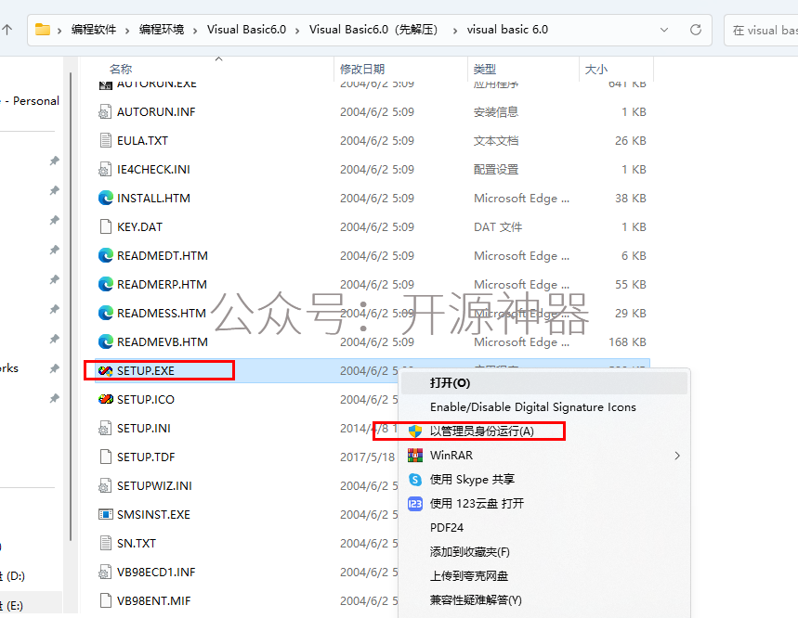Refresh the current folder view
The height and width of the screenshot is (618, 798).
[696, 30]
